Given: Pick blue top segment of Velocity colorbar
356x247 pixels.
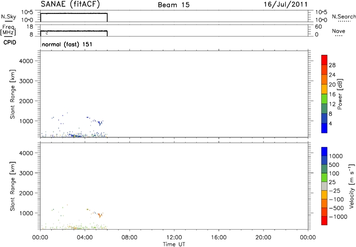Looking at the screenshot, I should [324, 152].
